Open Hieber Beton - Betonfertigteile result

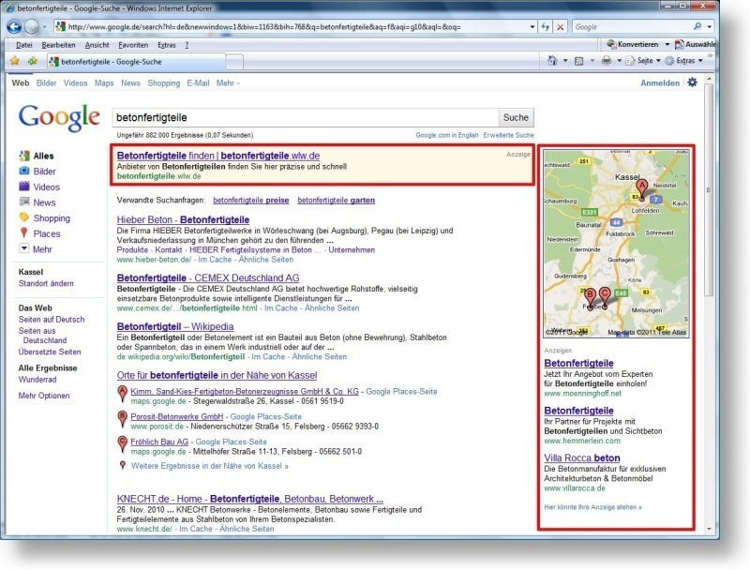183,220
